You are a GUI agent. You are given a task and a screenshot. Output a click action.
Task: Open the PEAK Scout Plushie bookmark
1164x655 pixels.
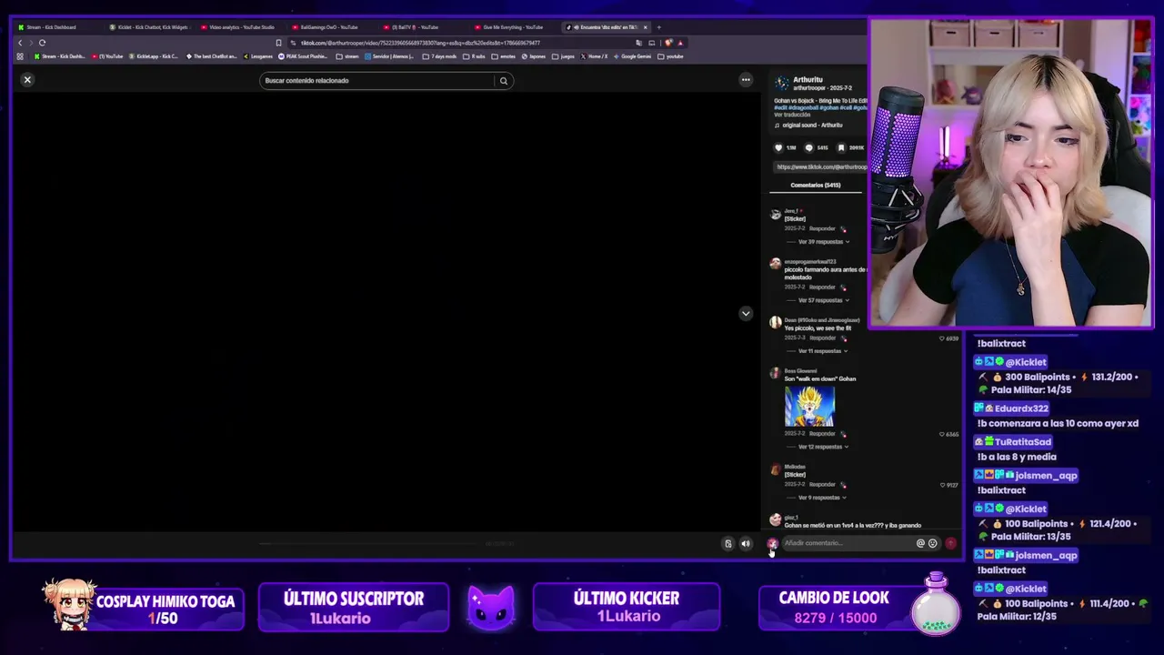[x=304, y=56]
